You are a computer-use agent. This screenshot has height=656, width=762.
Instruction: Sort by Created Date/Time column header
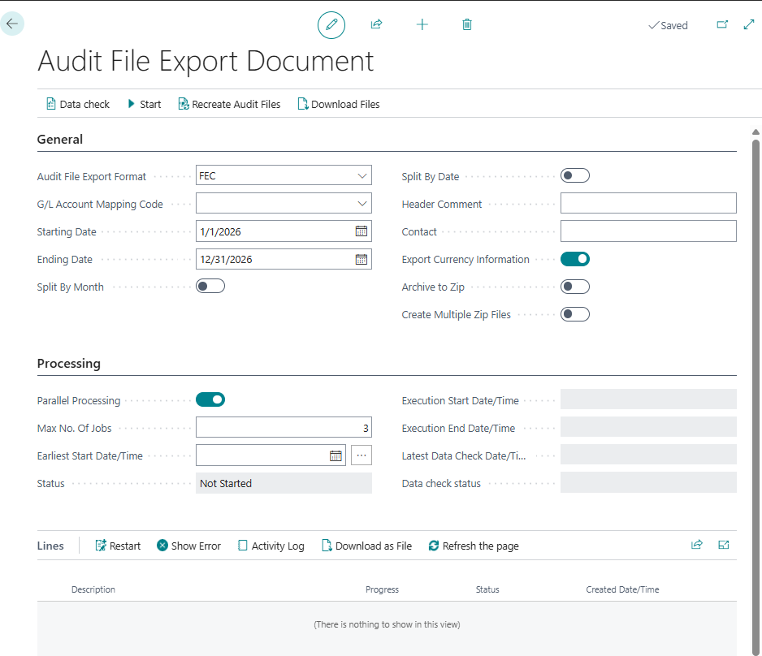tap(622, 589)
